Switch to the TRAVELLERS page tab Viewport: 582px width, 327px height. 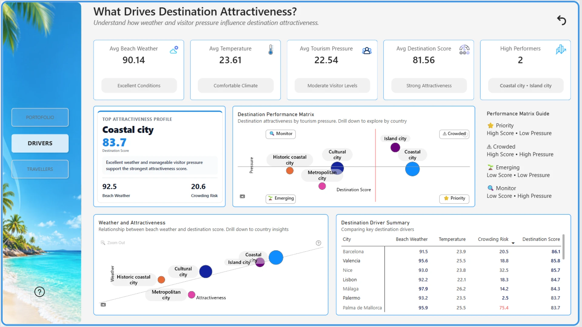click(40, 169)
